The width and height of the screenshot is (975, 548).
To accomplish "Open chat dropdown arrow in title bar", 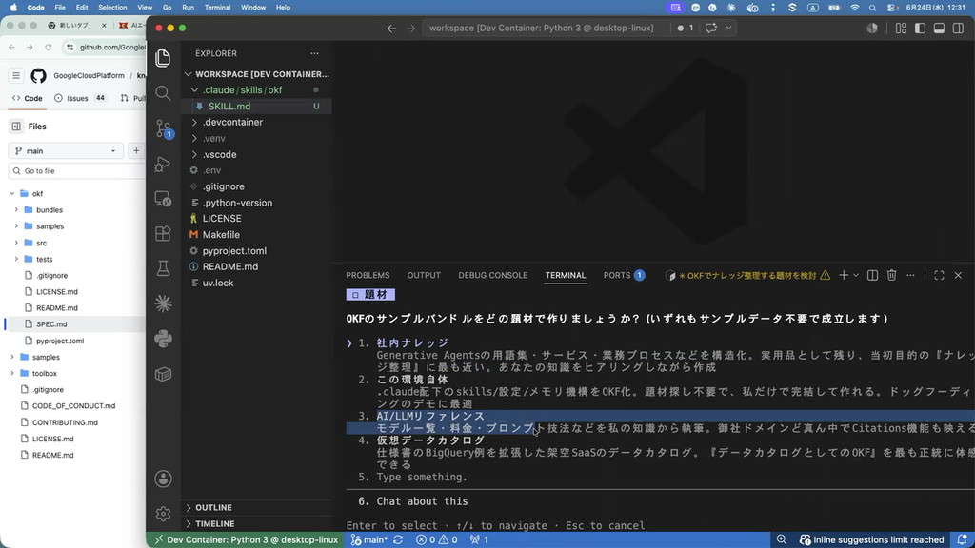I will (x=728, y=28).
